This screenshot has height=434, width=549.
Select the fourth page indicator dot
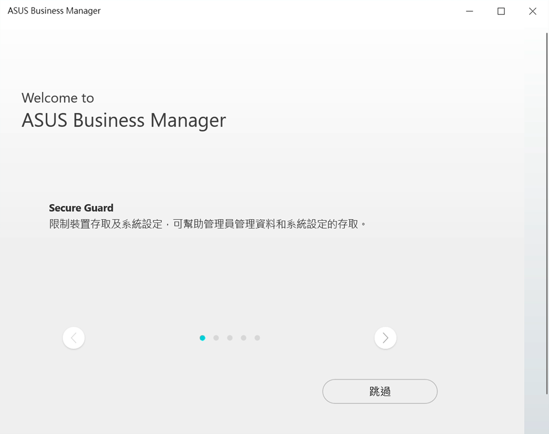click(x=244, y=338)
